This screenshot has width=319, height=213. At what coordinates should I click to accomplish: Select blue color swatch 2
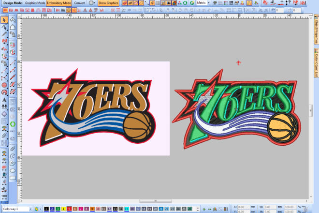pyautogui.click(x=52, y=209)
